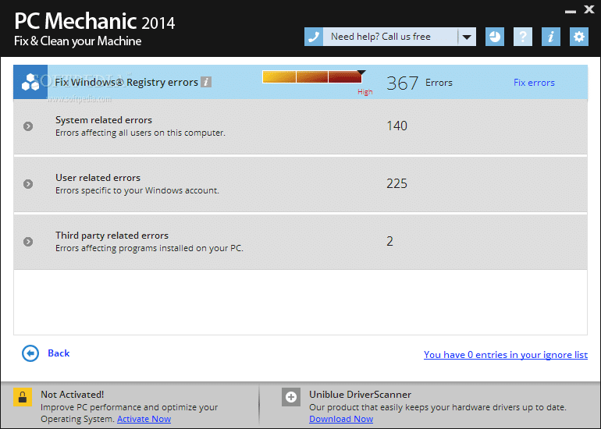Click the Activate Now link
The width and height of the screenshot is (601, 429).
coord(144,419)
